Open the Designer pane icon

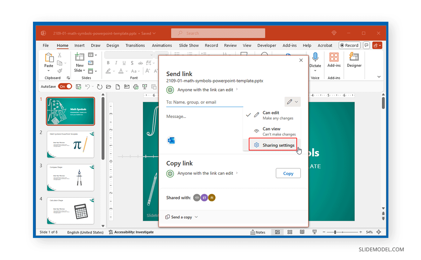[x=354, y=57]
